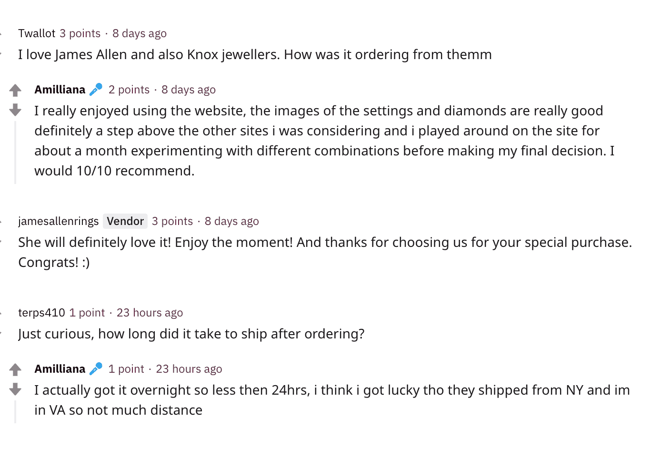Visit terps410's user profile
This screenshot has height=449, width=661.
[x=41, y=313]
